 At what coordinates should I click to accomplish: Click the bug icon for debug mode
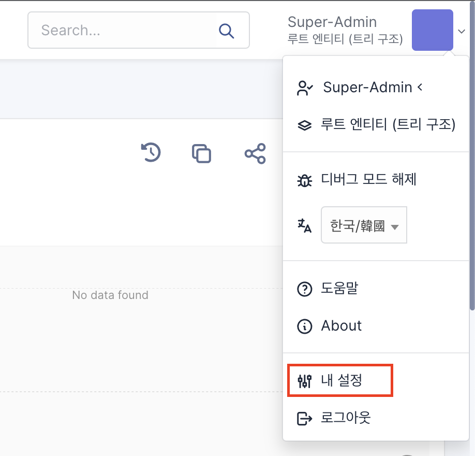coord(304,180)
